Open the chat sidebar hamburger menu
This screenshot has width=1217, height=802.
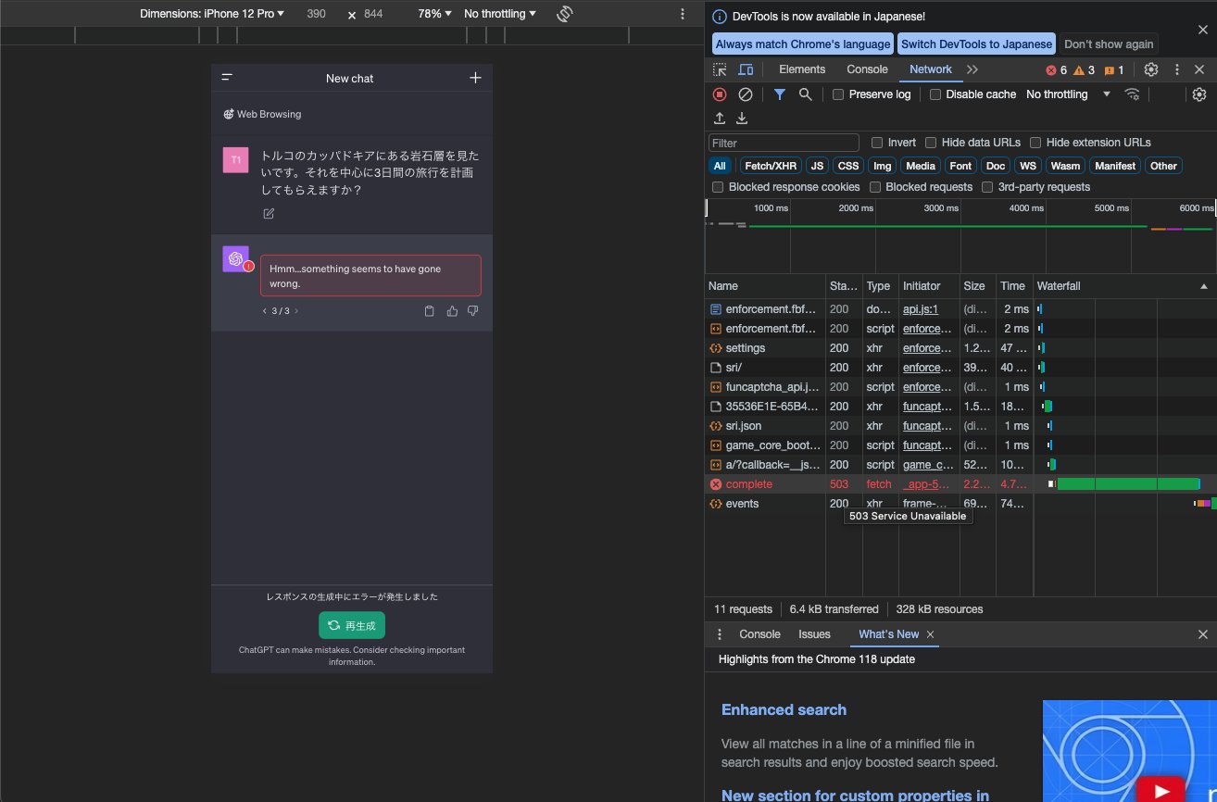(x=227, y=78)
